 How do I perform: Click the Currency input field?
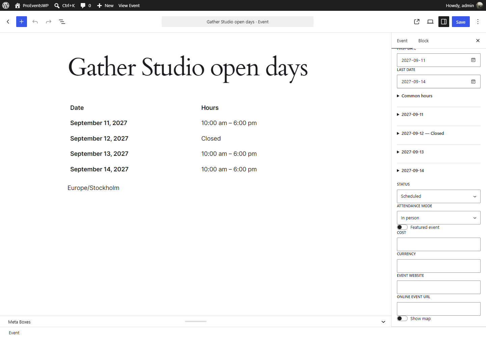[x=439, y=266]
